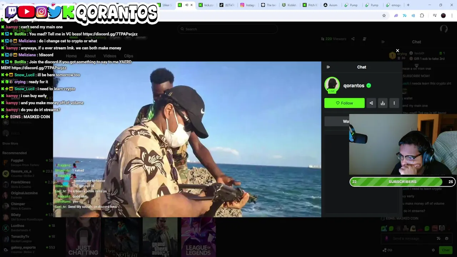Share the clip using the share icon

click(x=371, y=103)
